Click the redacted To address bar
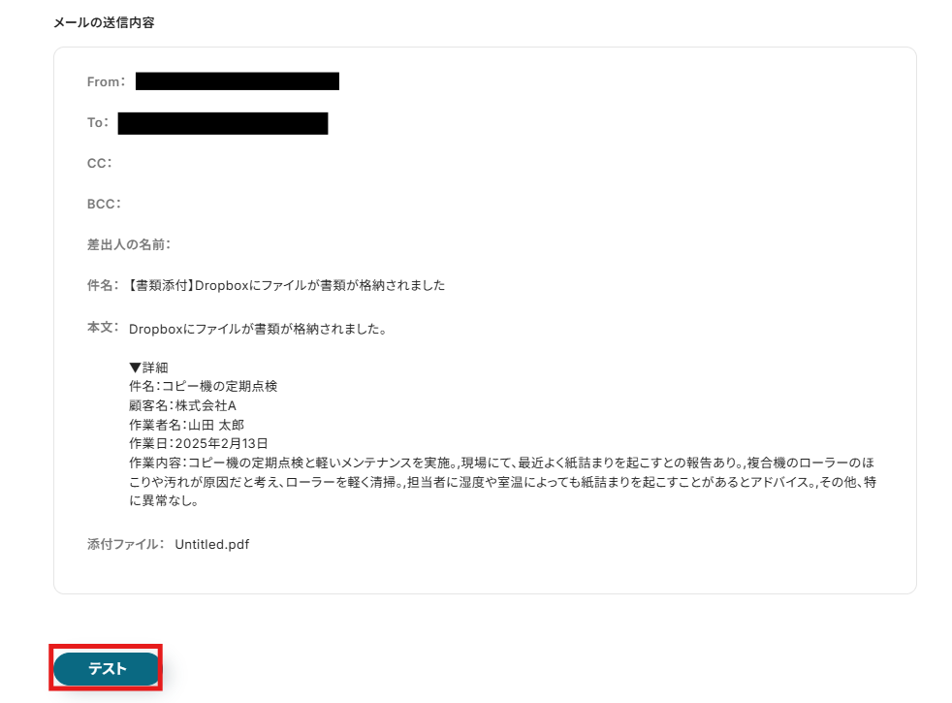This screenshot has width=952, height=703. tap(223, 123)
